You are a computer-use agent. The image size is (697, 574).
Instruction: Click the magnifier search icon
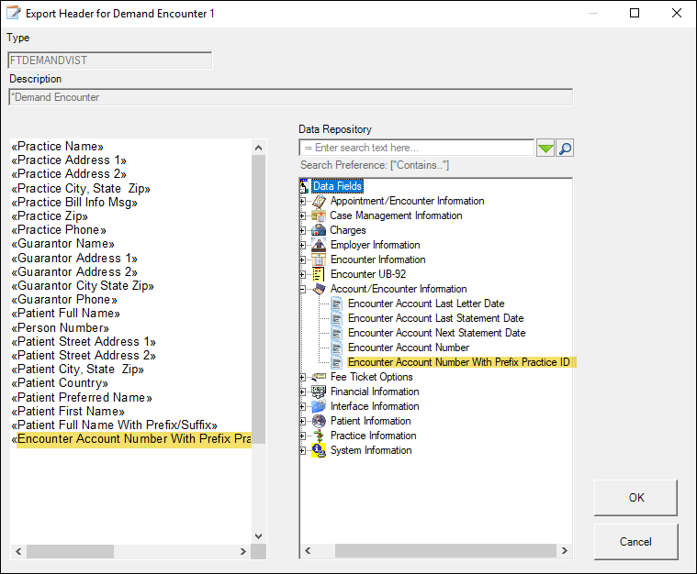click(565, 149)
